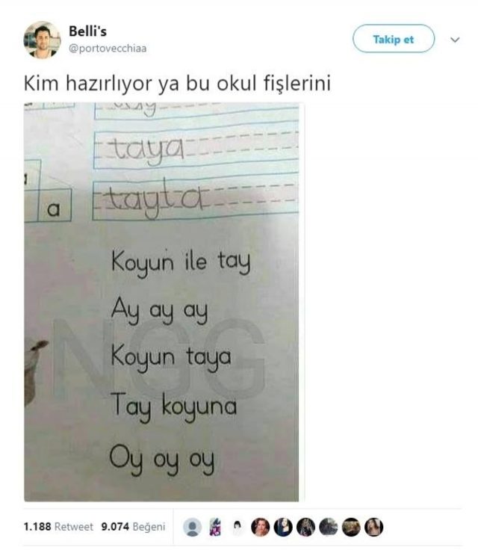Open the red-haired woman liker avatar
This screenshot has height=550, width=478.
pos(260,527)
